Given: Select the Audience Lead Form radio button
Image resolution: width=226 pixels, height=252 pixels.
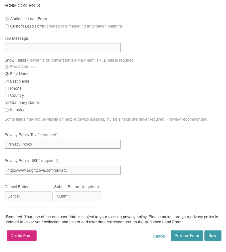Looking at the screenshot, I should click(x=7, y=19).
